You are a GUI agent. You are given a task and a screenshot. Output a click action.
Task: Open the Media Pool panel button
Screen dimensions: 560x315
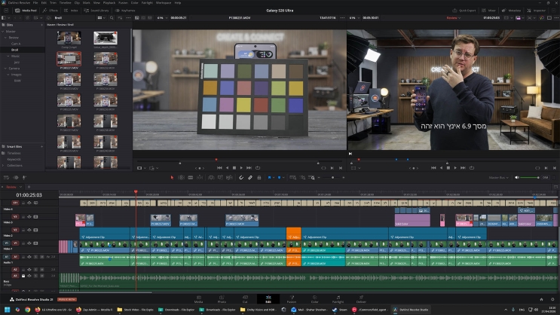click(26, 11)
